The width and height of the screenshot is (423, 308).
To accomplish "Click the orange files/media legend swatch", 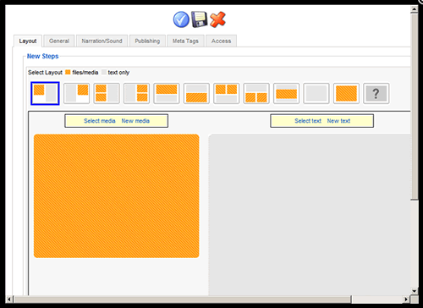I will tap(68, 72).
